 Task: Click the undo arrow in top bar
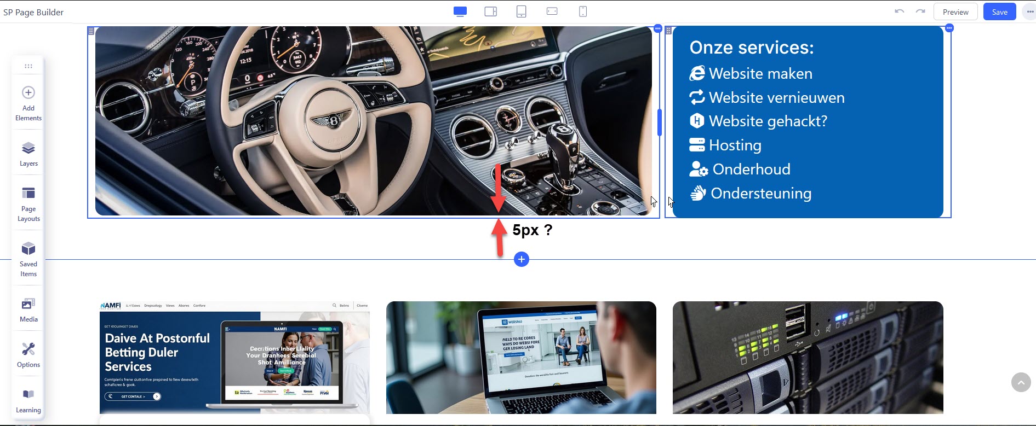[x=899, y=11]
